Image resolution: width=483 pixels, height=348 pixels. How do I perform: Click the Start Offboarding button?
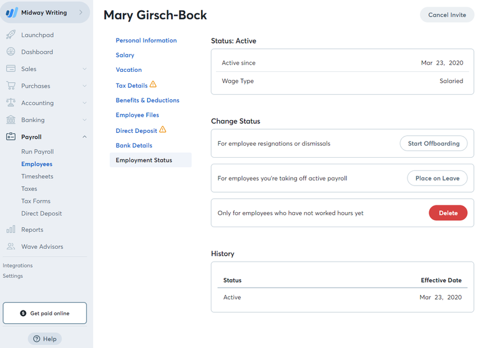pos(433,143)
